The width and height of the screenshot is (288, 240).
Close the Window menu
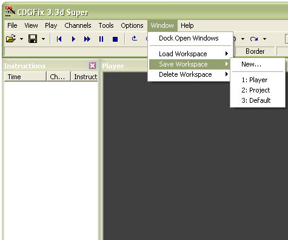coord(162,25)
